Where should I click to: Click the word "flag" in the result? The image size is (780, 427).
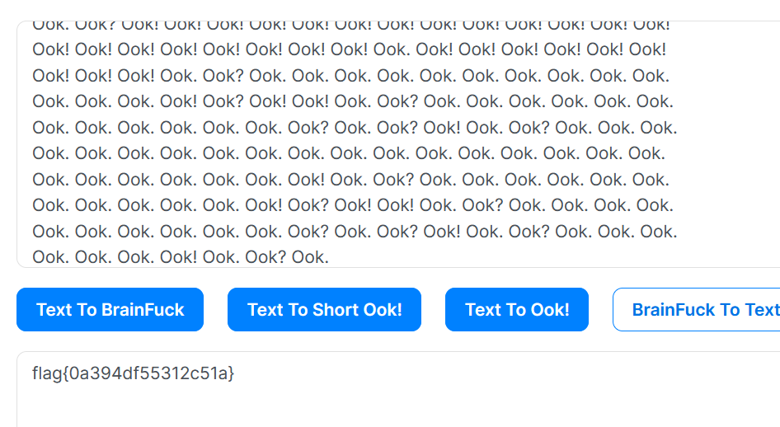tap(47, 373)
